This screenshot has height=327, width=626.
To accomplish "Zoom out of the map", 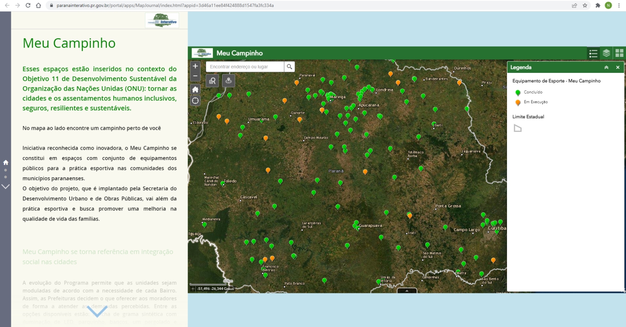I will 195,76.
